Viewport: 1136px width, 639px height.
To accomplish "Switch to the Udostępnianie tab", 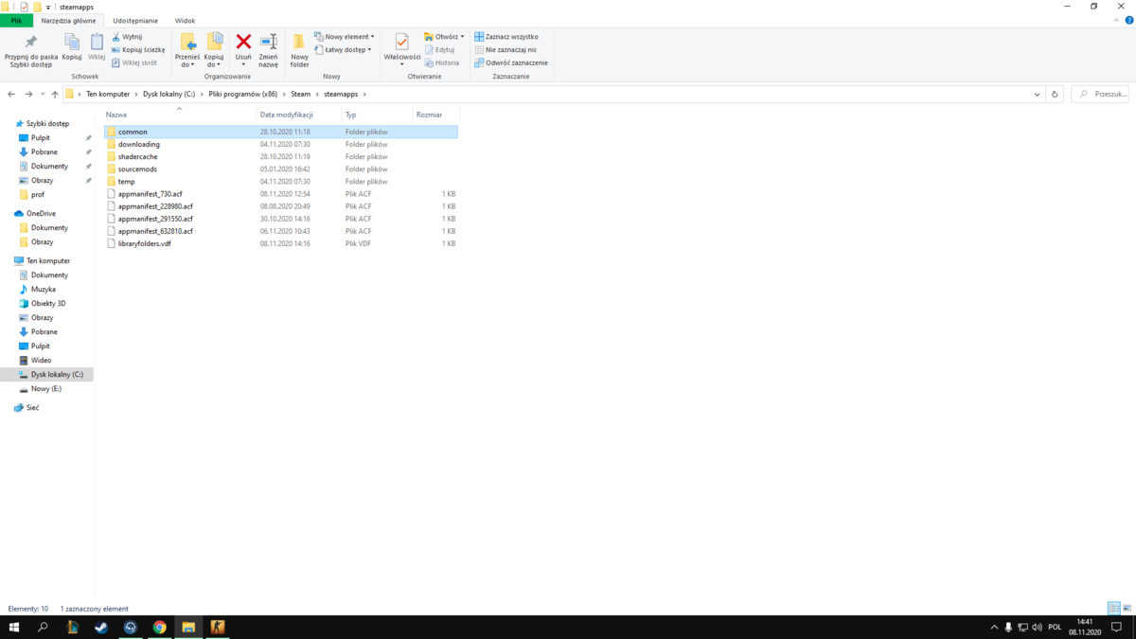I will (135, 20).
